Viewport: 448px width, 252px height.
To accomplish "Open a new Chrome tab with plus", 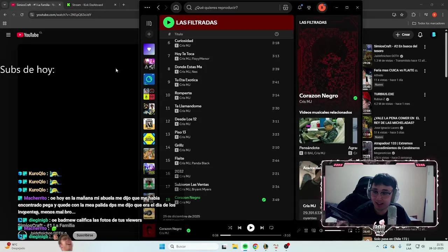I will 124,5.
